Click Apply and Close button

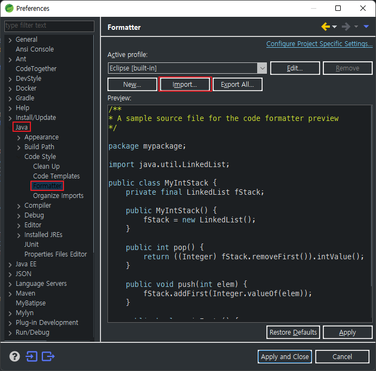[285, 356]
